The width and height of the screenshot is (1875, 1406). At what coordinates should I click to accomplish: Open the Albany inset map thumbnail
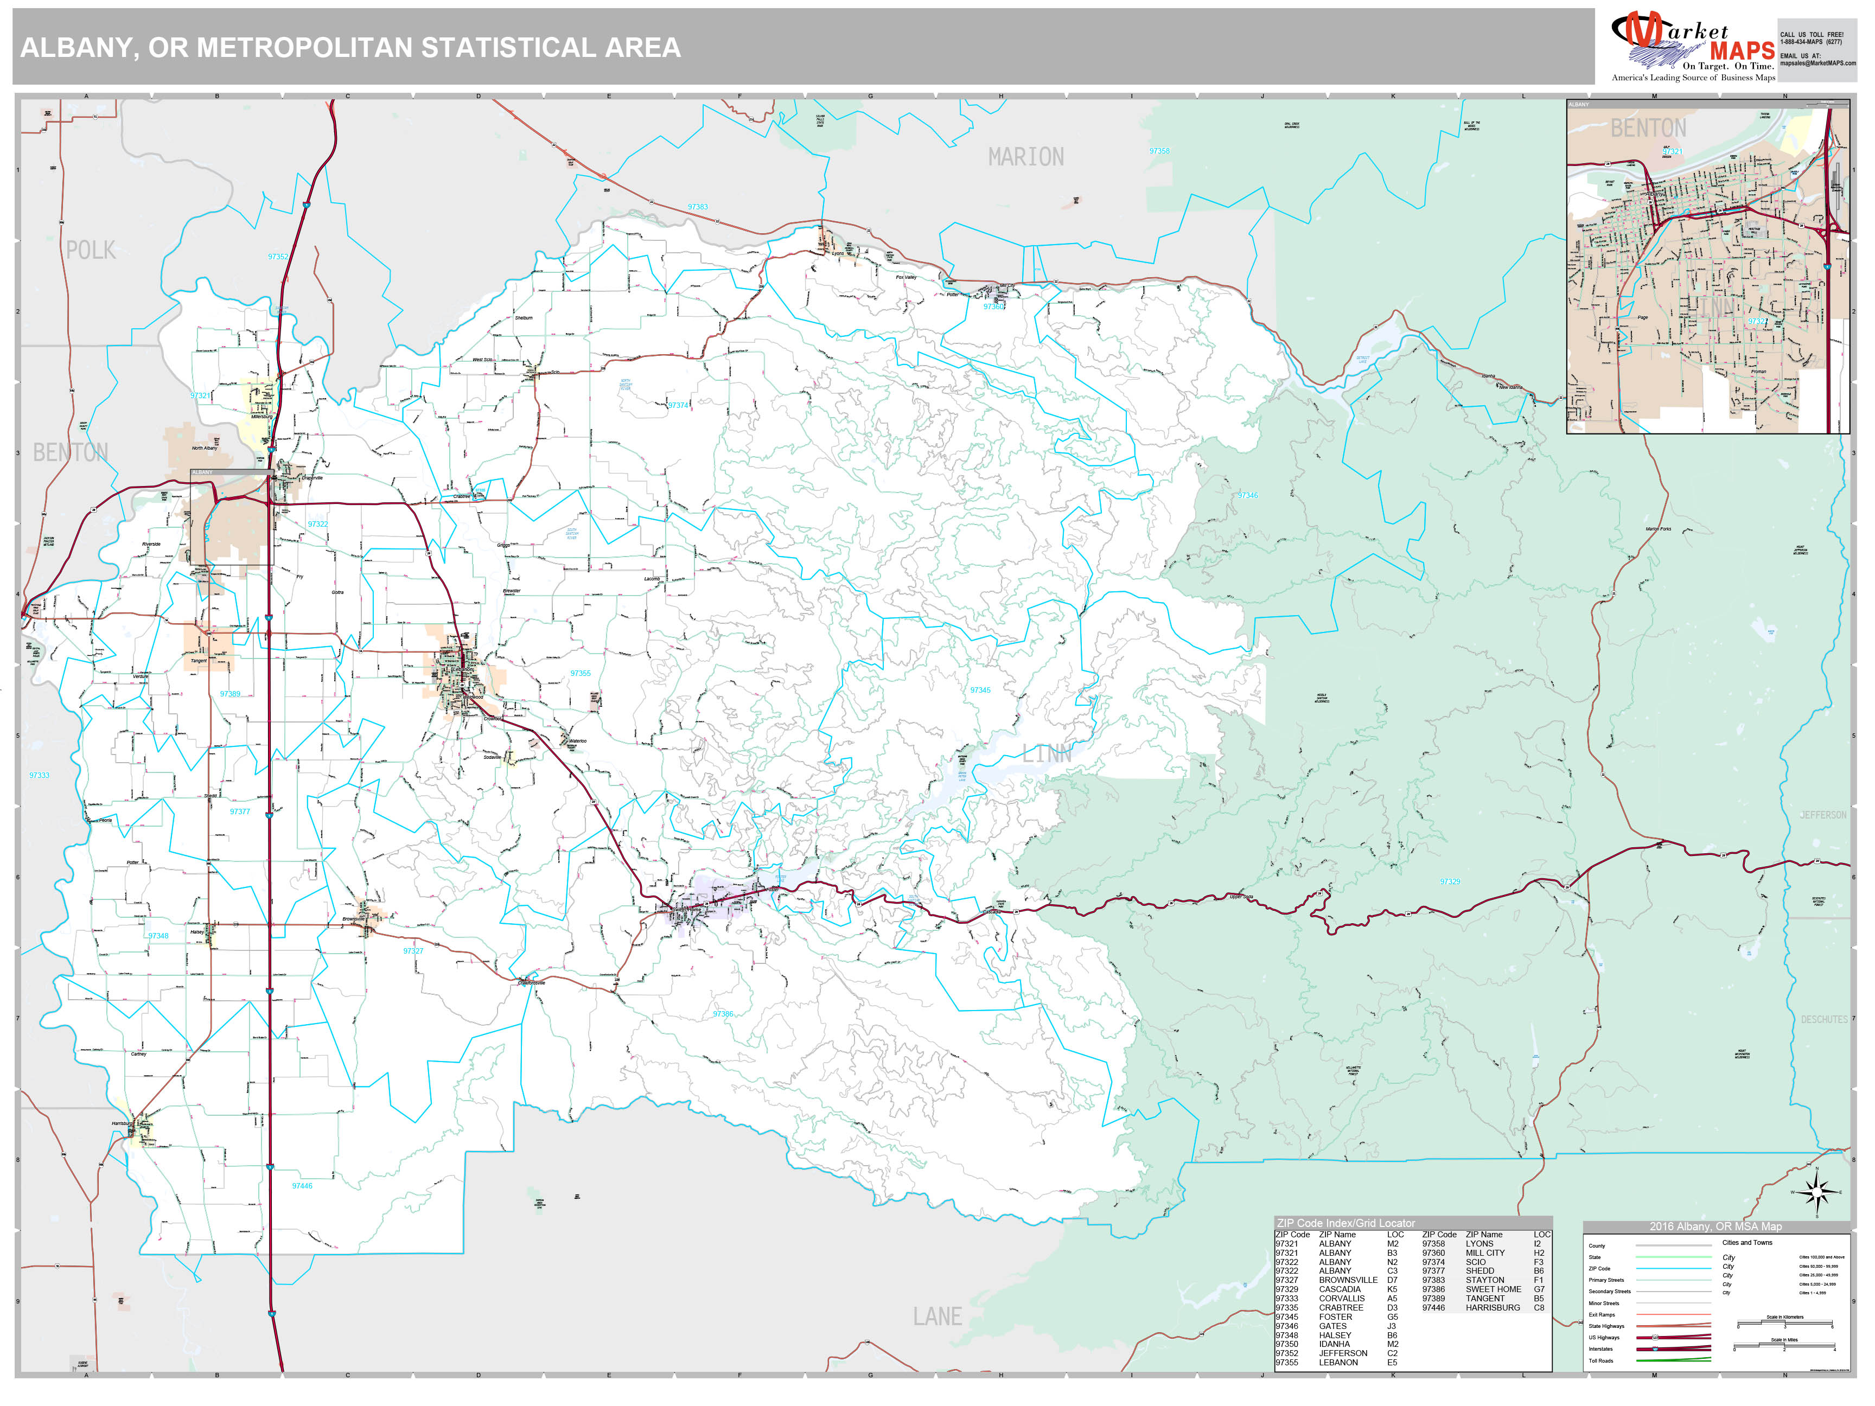pos(1708,267)
